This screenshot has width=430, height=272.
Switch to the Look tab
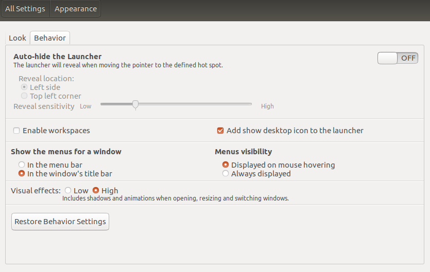click(18, 38)
